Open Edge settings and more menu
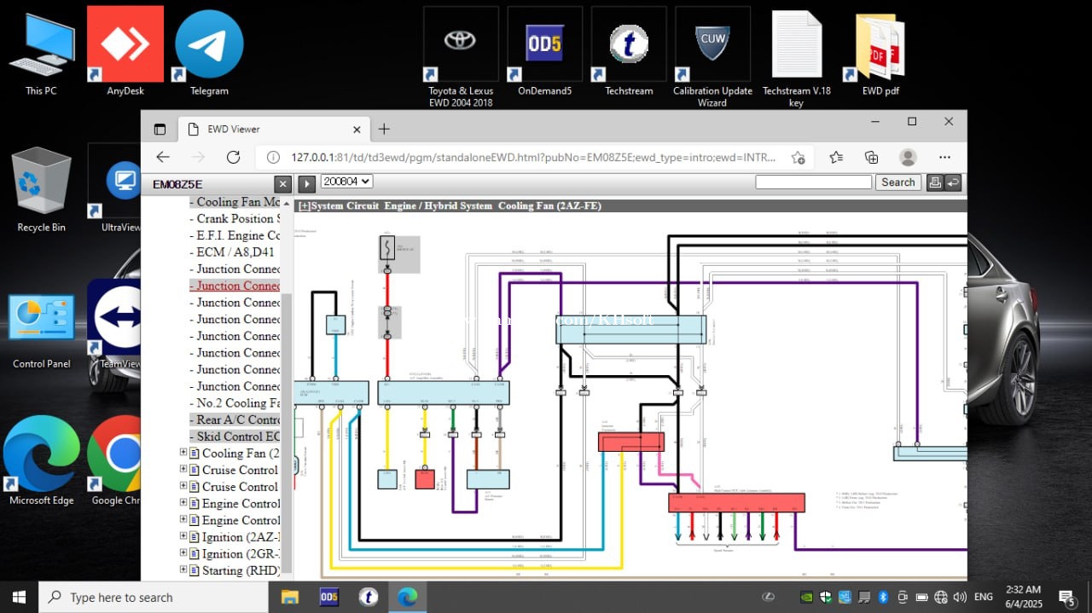This screenshot has width=1092, height=613. tap(944, 157)
